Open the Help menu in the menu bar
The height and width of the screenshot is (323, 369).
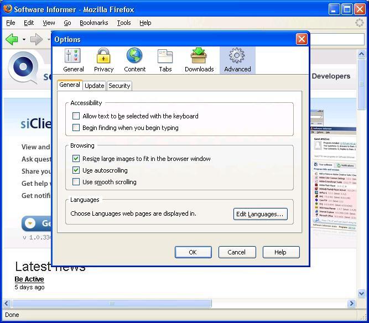145,23
